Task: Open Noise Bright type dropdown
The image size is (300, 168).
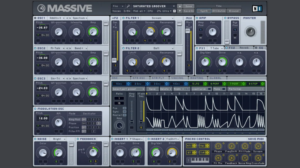Action: pos(59,139)
